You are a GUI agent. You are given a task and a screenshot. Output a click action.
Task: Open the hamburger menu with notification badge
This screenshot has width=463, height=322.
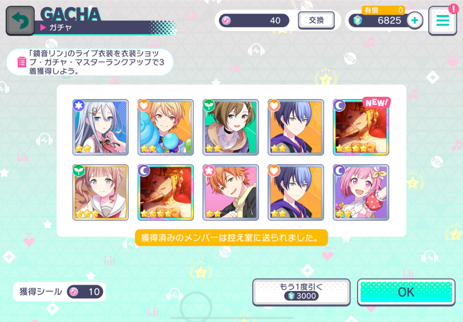point(443,21)
